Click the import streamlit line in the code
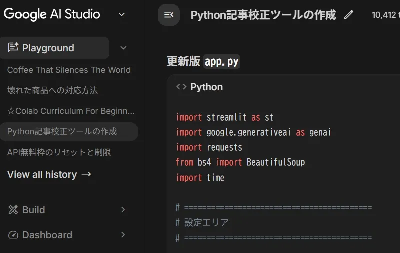The width and height of the screenshot is (400, 253). click(x=225, y=117)
